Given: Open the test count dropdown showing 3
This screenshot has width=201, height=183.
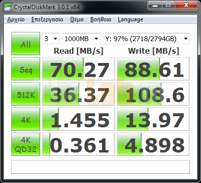Looking at the screenshot, I should pyautogui.click(x=51, y=39).
